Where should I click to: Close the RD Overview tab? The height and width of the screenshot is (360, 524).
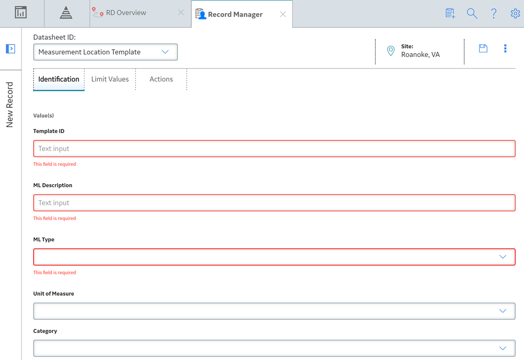pyautogui.click(x=181, y=13)
